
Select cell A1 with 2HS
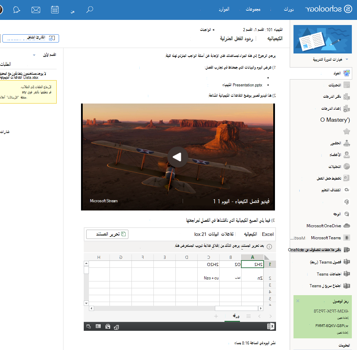(253, 264)
